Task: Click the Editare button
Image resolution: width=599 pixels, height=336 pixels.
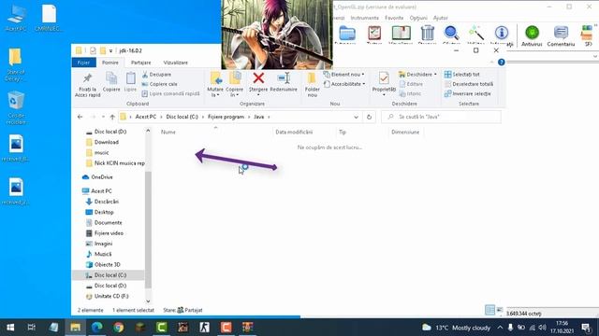Action: (411, 84)
